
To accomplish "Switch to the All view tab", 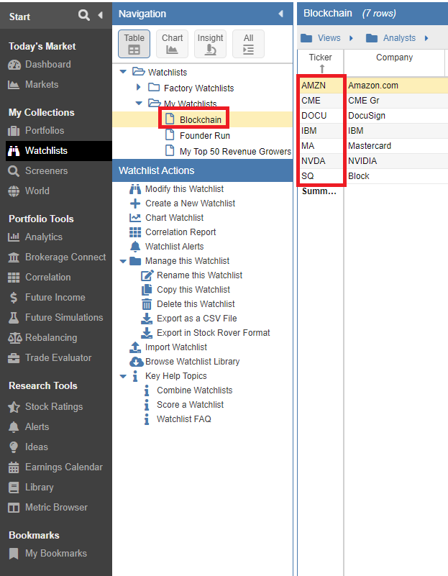I will click(x=249, y=44).
